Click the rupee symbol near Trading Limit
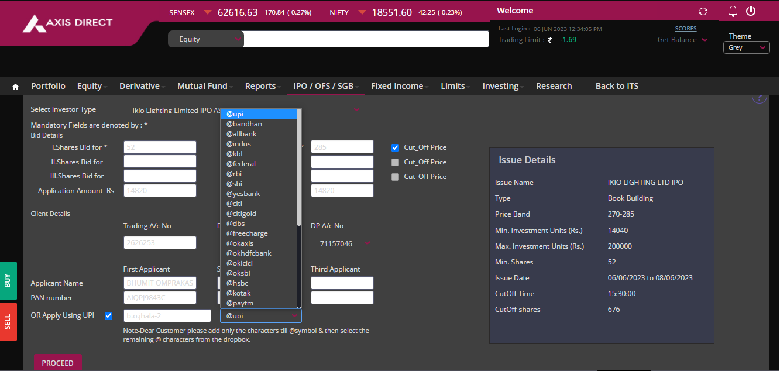 point(549,40)
